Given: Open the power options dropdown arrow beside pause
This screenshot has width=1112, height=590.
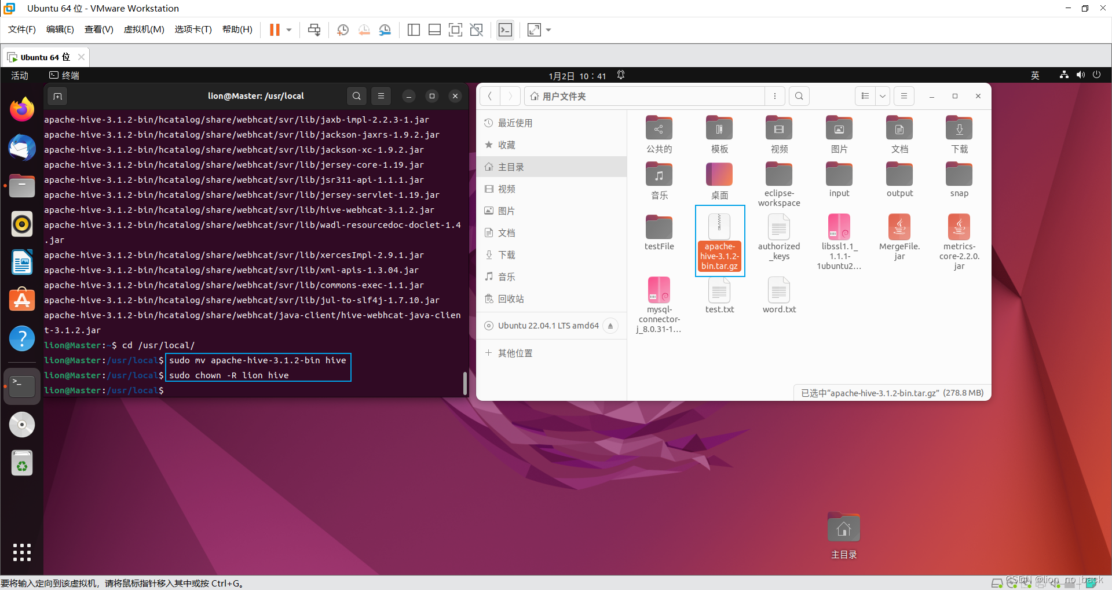Looking at the screenshot, I should (289, 30).
